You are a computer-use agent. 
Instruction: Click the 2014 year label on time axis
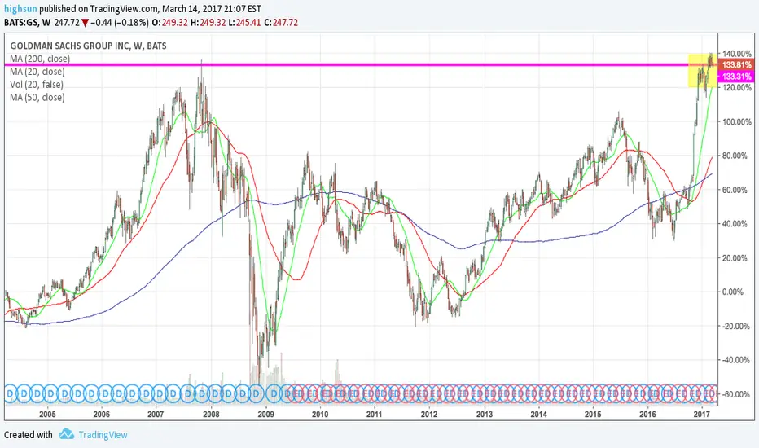539,414
